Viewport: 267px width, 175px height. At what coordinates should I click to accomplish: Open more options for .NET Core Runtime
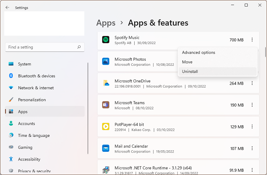tap(252, 170)
